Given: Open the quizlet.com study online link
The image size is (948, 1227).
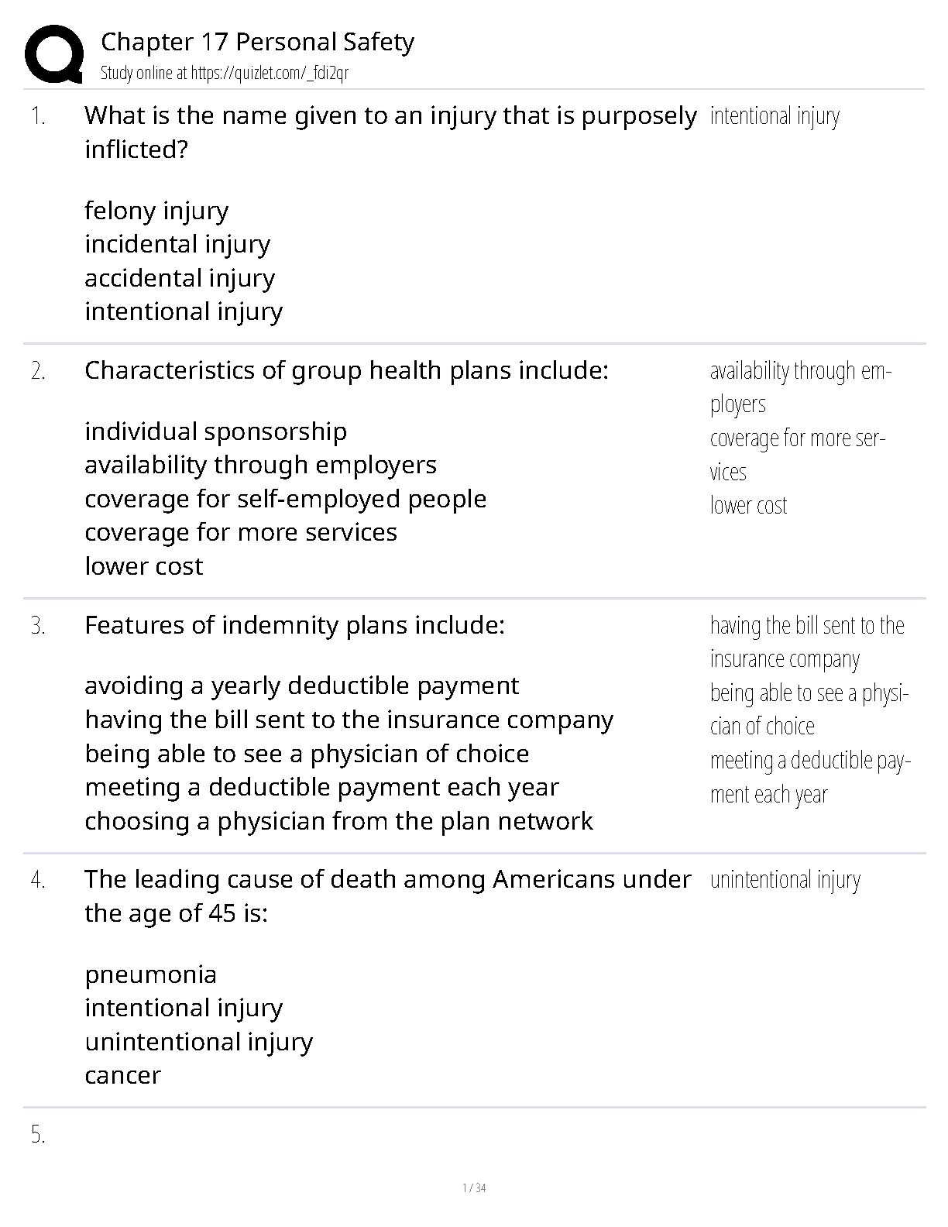Looking at the screenshot, I should tap(225, 73).
